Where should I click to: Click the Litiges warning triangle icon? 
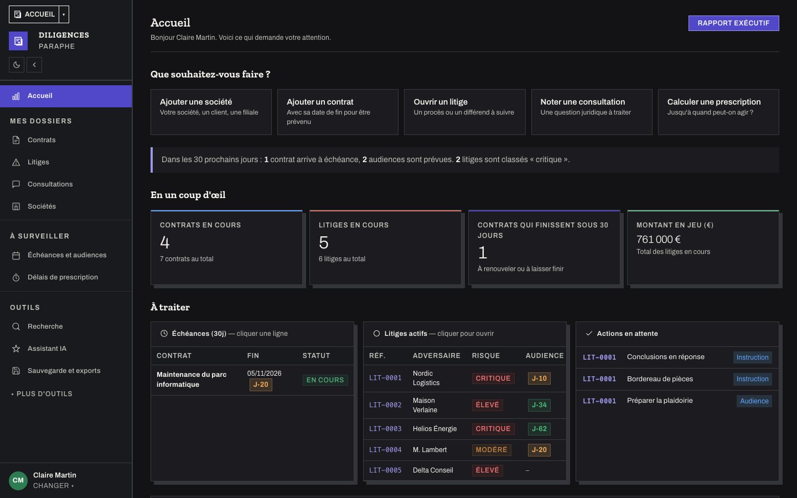pyautogui.click(x=16, y=162)
